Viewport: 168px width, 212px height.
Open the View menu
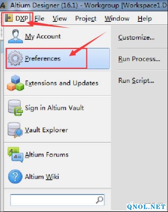pyautogui.click(x=60, y=18)
